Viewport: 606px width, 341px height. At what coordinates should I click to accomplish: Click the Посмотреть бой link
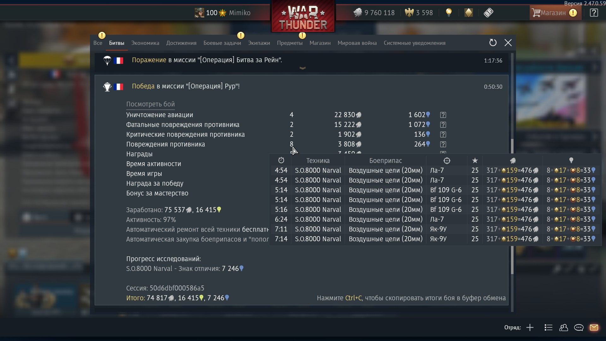(x=150, y=104)
